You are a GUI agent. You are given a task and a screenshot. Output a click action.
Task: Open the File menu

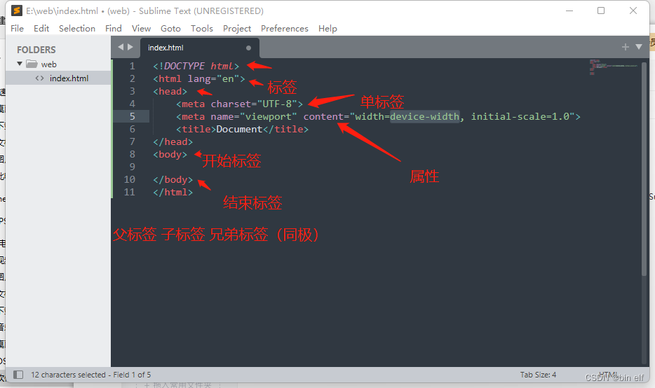point(17,29)
